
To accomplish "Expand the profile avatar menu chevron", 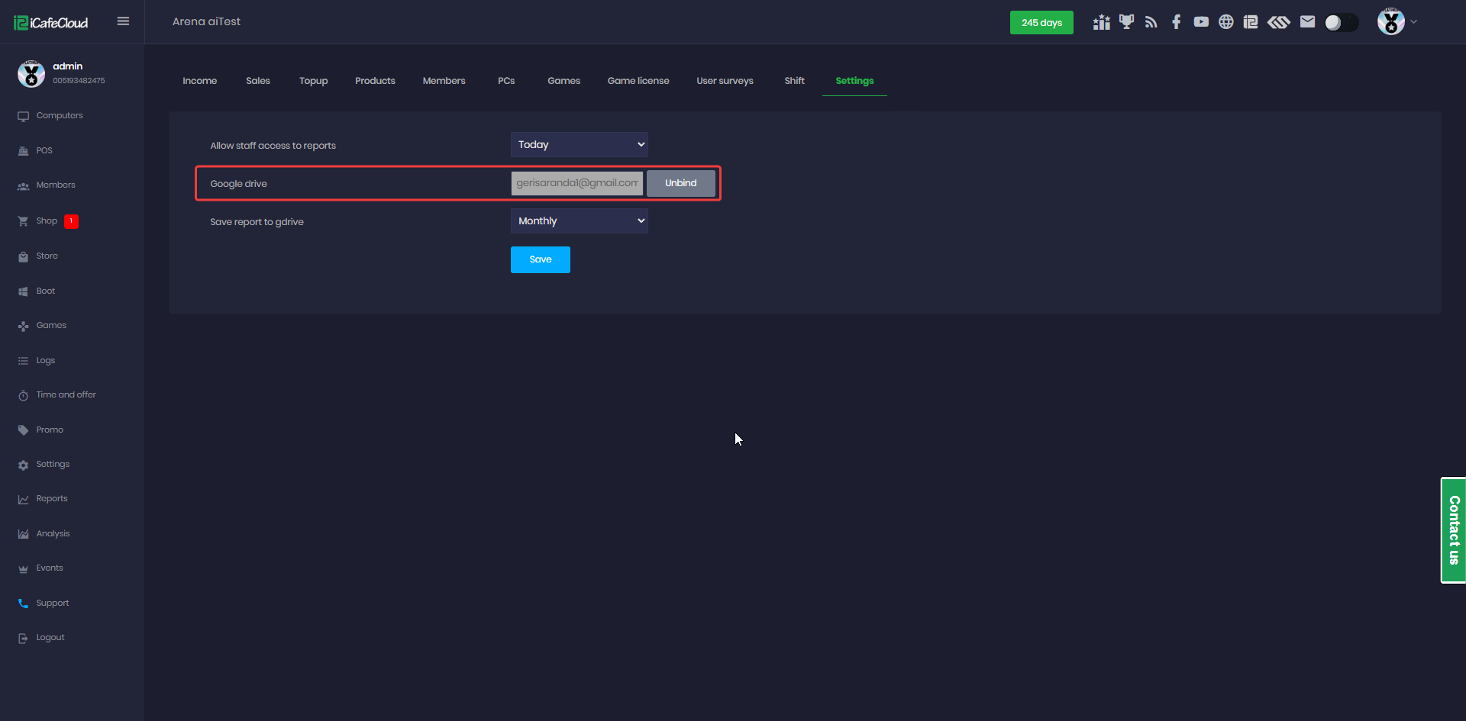I will click(x=1413, y=22).
